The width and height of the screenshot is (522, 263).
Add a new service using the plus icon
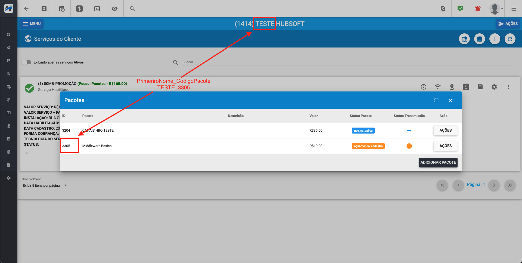pos(495,39)
